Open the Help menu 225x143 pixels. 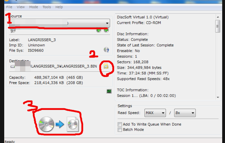tap(59, 7)
